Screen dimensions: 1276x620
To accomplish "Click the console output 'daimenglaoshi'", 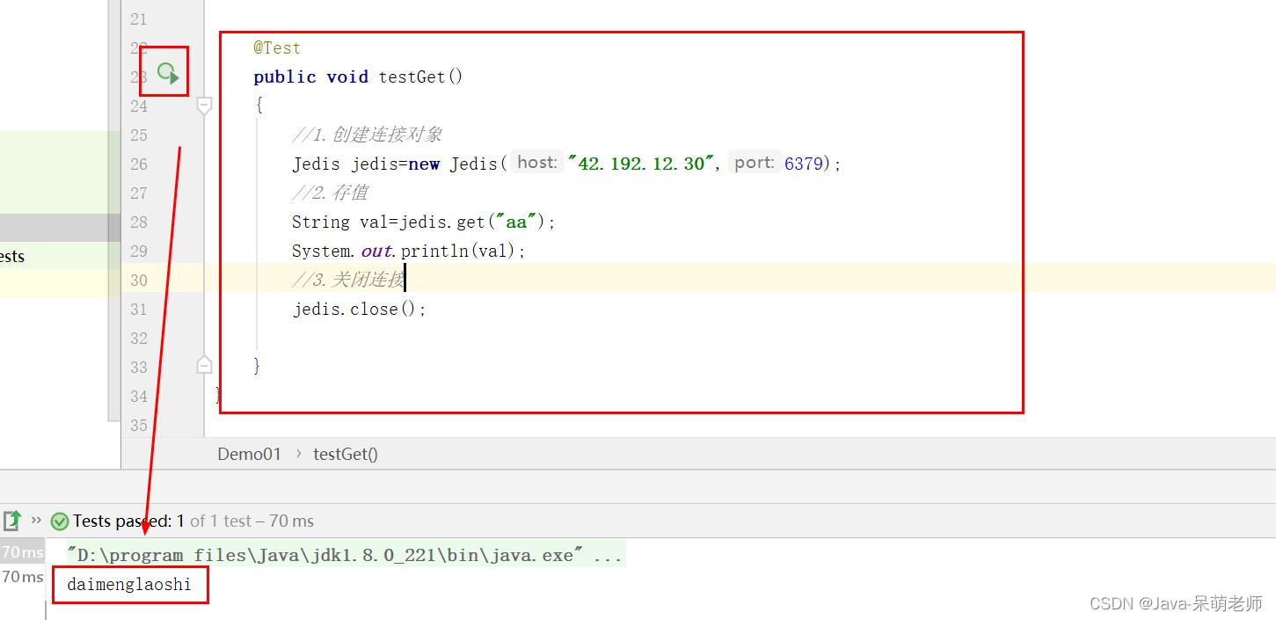I will (129, 584).
